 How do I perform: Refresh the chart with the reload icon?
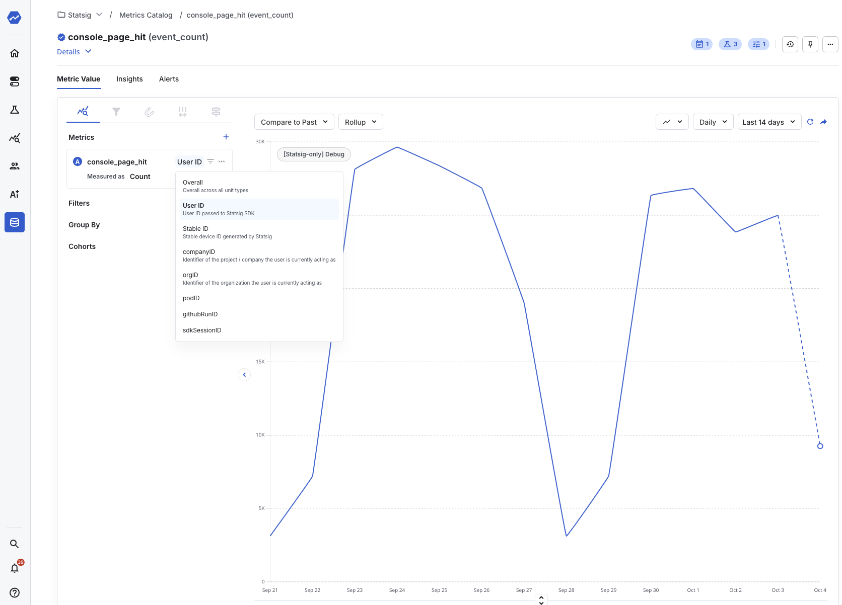[810, 122]
